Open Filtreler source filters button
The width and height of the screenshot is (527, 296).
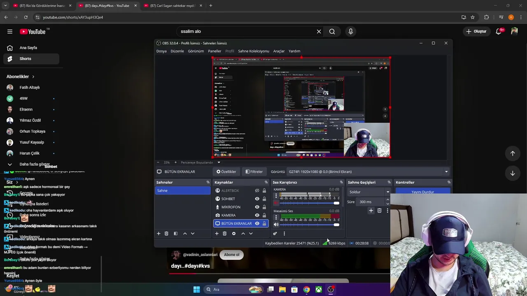[254, 172]
